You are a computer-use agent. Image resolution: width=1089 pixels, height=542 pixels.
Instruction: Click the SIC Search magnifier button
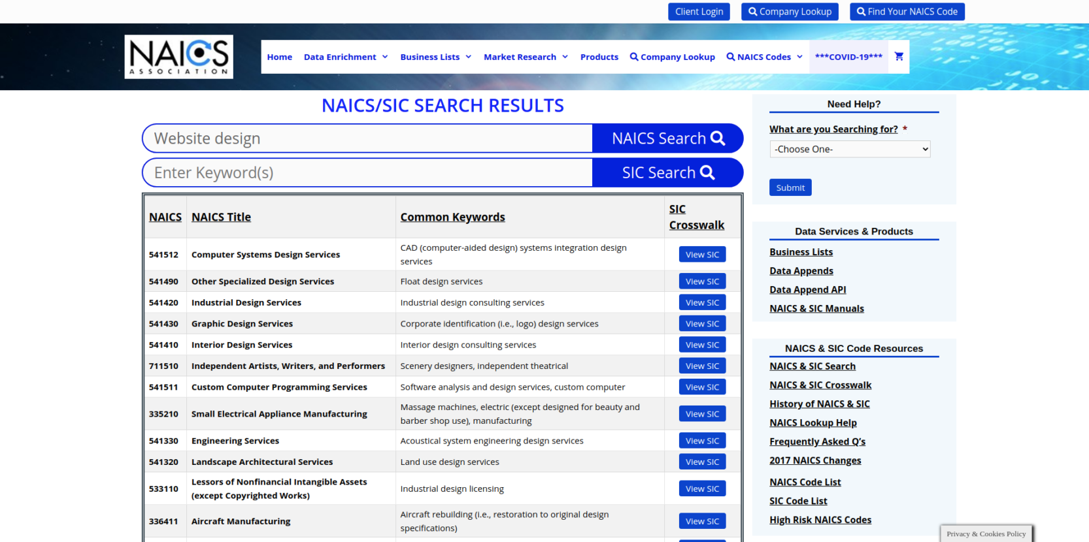[667, 172]
